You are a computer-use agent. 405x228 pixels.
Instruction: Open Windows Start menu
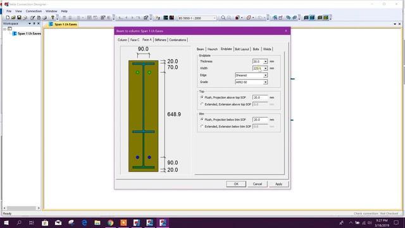[x=6, y=222]
